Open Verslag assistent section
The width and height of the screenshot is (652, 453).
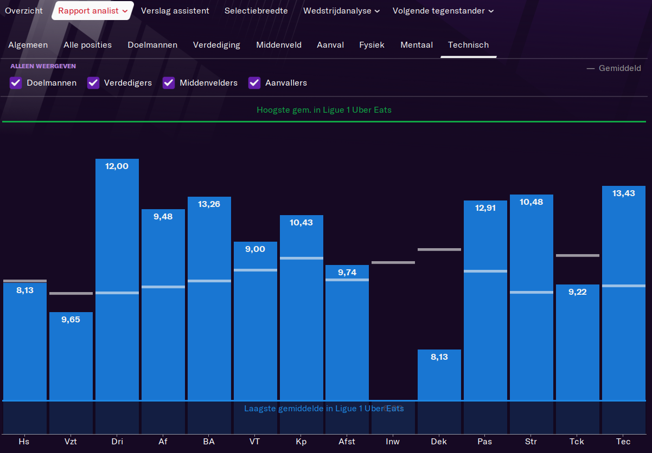point(175,11)
